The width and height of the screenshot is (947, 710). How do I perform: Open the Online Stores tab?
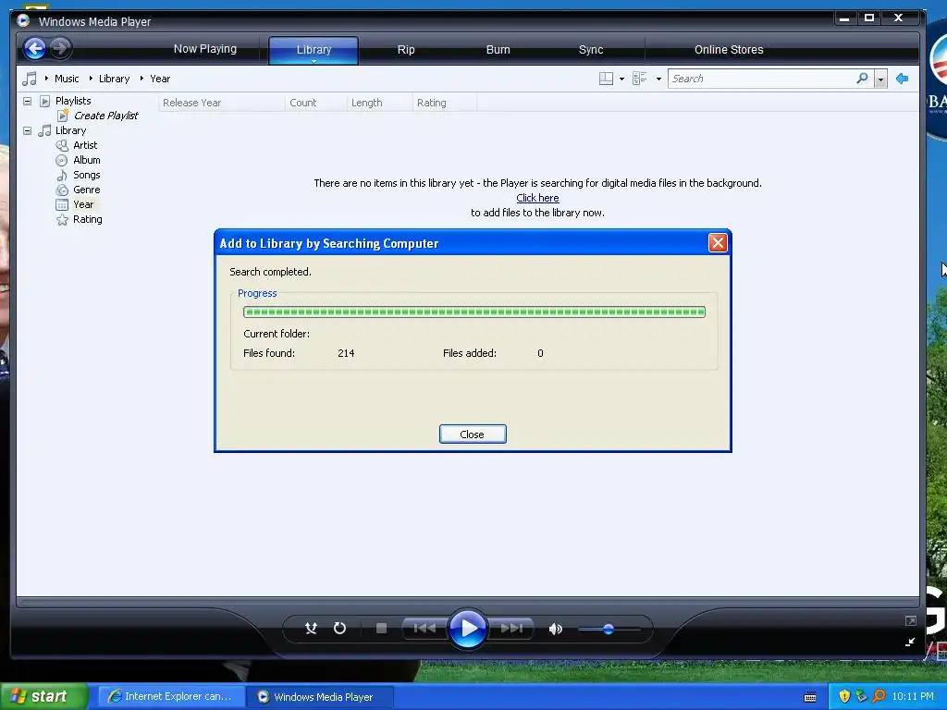click(729, 50)
